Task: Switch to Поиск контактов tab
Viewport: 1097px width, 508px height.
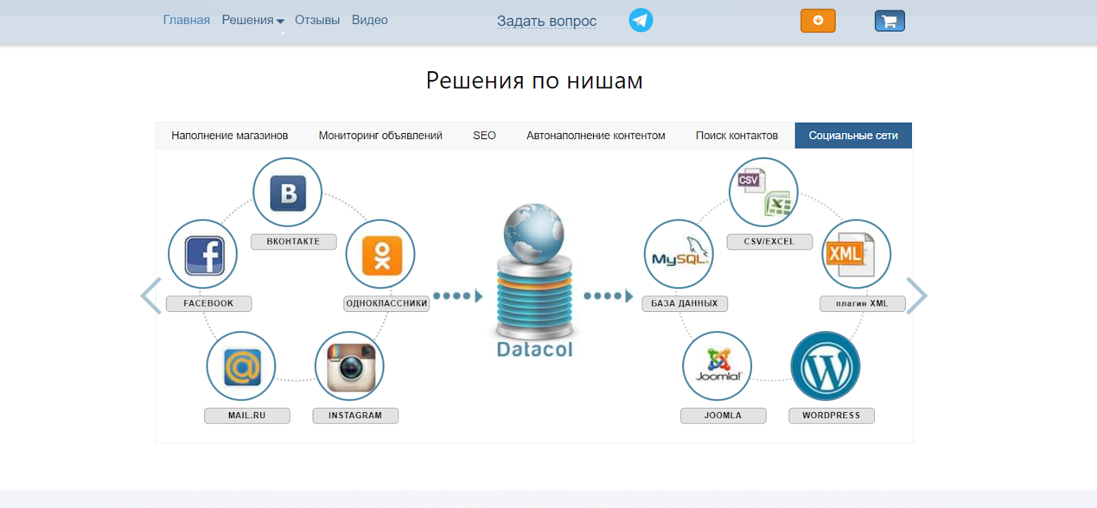Action: tap(737, 136)
